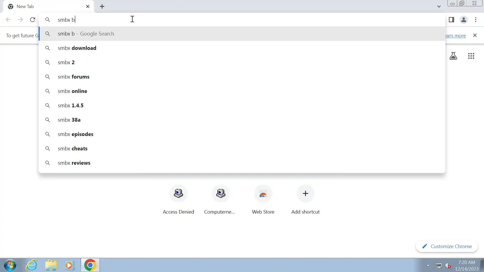
Task: Open Chrome Labs flask icon
Action: click(x=453, y=56)
